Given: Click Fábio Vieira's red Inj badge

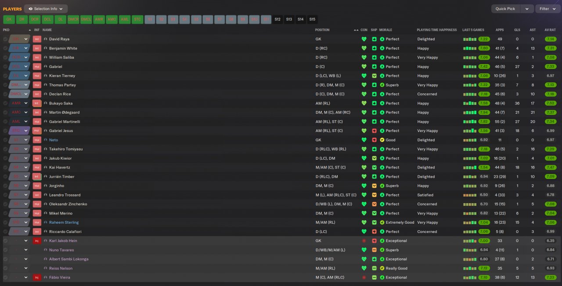Looking at the screenshot, I should click(x=37, y=278).
